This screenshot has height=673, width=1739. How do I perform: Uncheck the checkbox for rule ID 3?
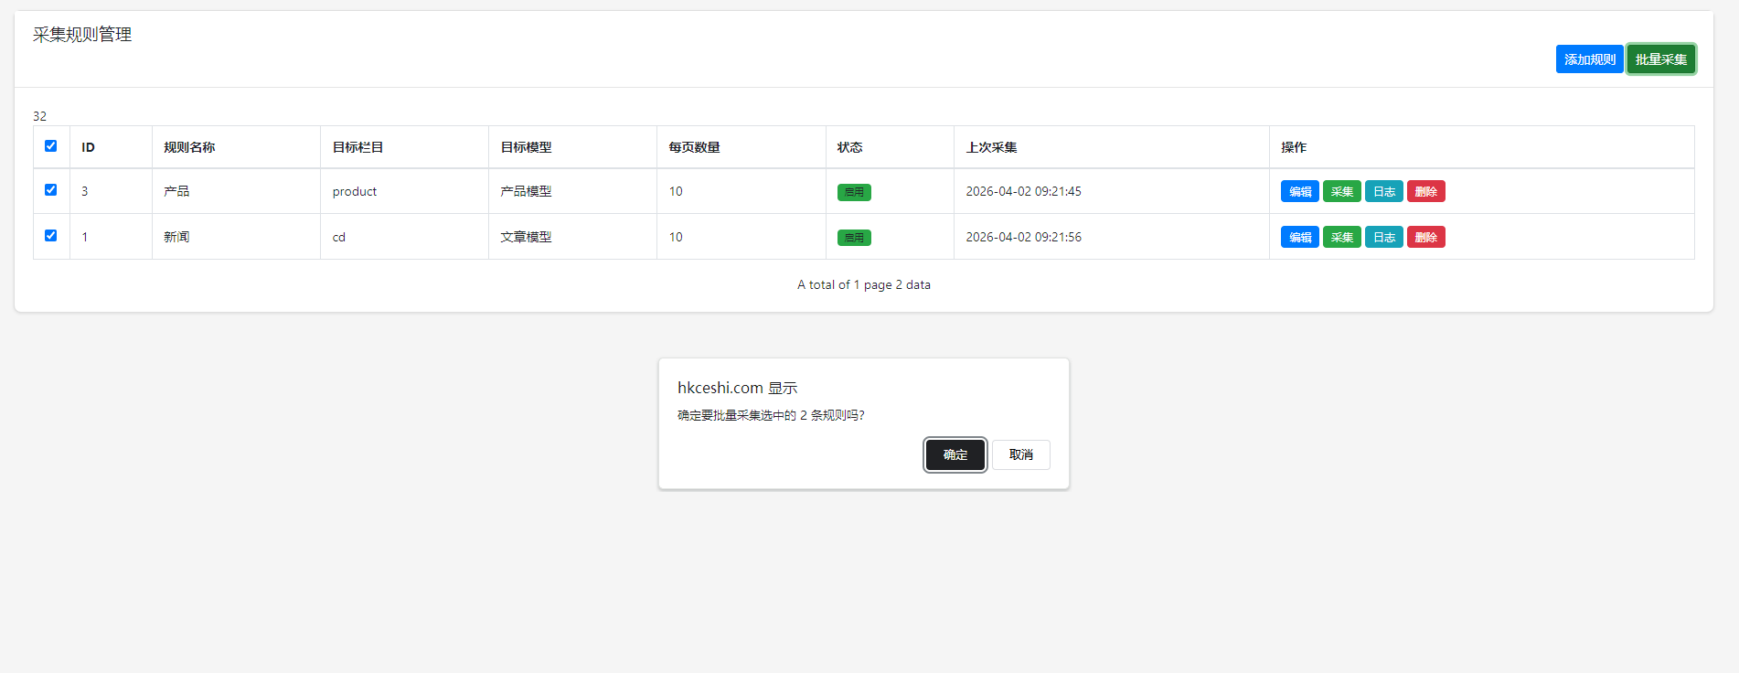click(x=51, y=190)
